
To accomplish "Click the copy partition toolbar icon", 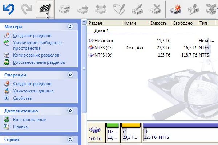I will point(65,9).
